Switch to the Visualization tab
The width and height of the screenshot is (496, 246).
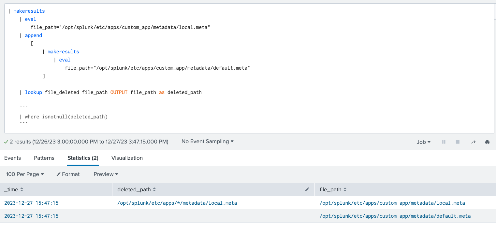tap(127, 158)
